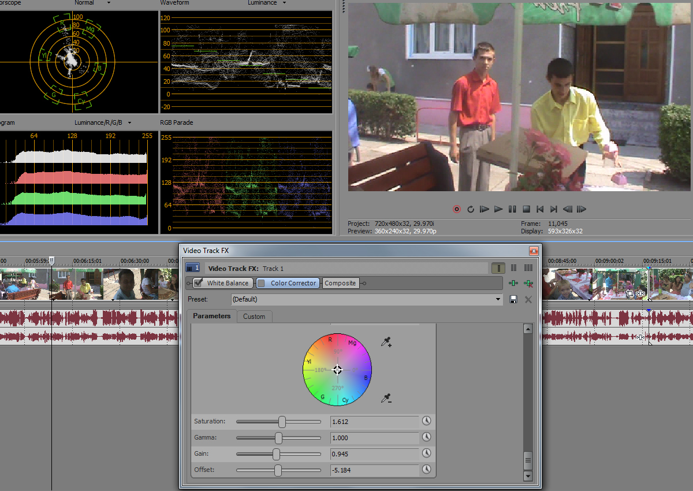This screenshot has width=693, height=491.
Task: Click the Record button in preview transport
Action: [457, 209]
